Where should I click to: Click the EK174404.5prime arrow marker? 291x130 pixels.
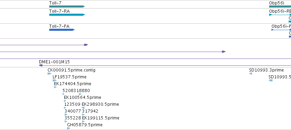(55, 87)
